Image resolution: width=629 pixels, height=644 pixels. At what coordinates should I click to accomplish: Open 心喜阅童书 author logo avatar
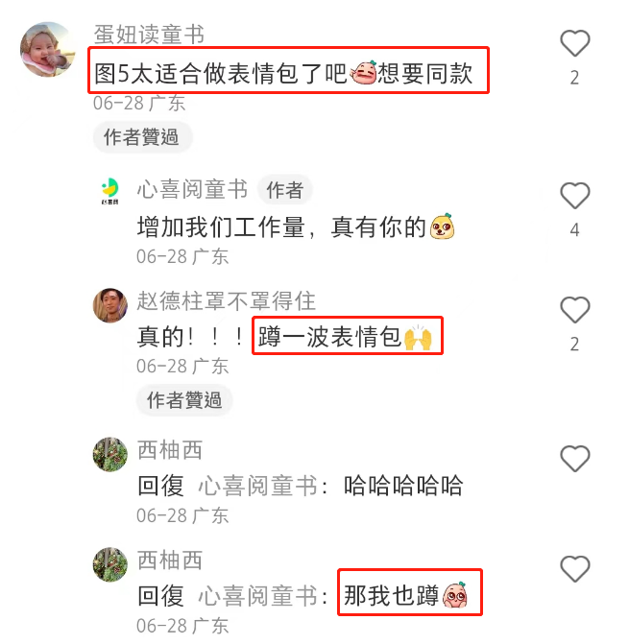109,191
